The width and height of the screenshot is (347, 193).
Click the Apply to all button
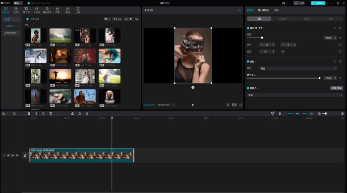click(x=337, y=88)
